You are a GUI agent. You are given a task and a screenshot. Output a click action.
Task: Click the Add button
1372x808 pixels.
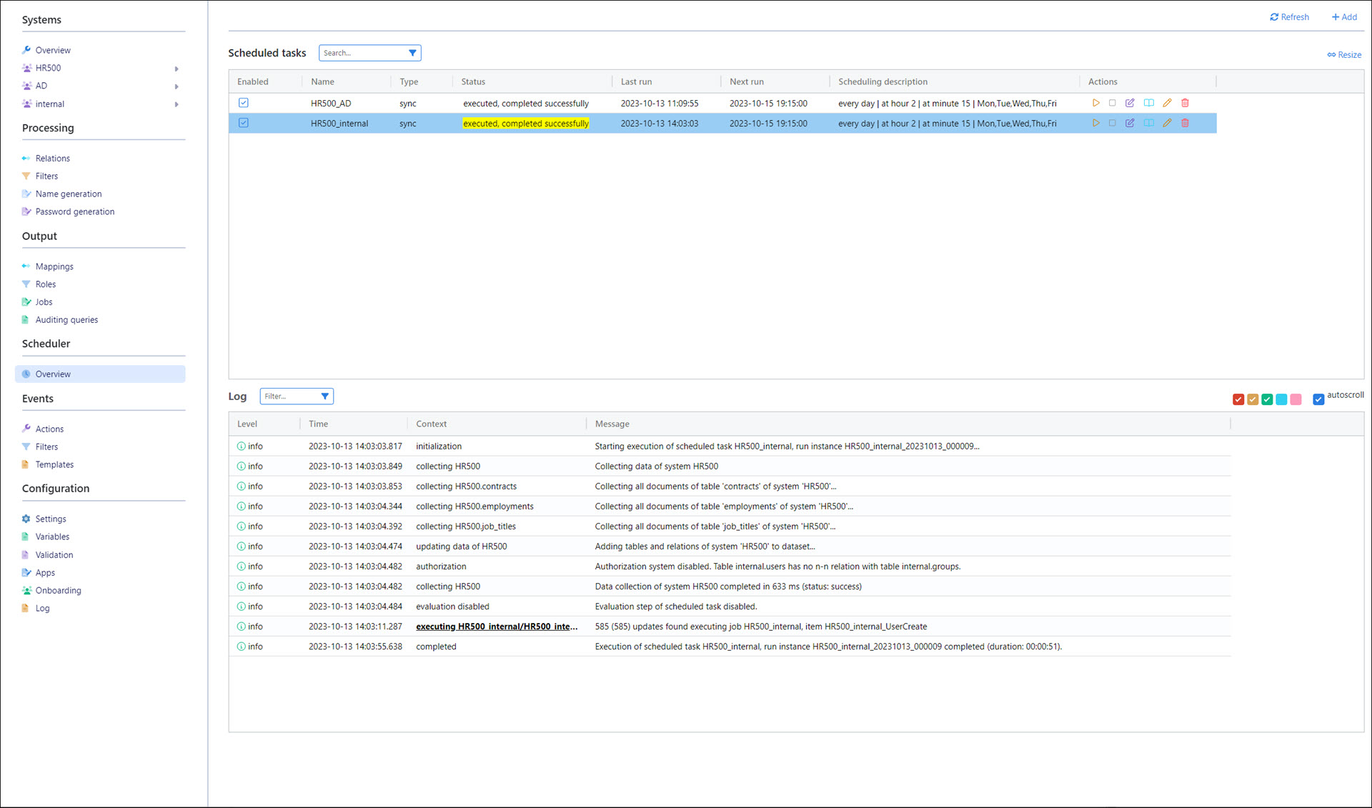1344,17
